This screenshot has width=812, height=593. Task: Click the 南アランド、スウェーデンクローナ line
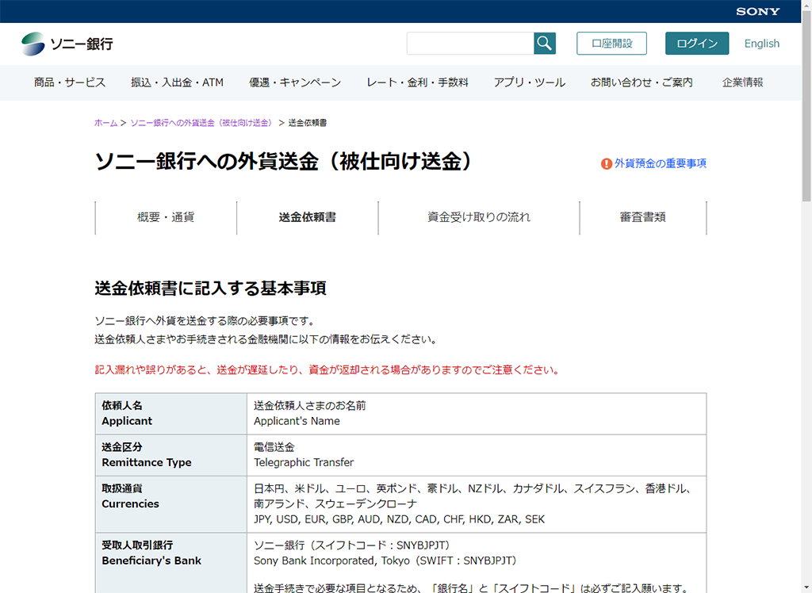[x=335, y=504]
